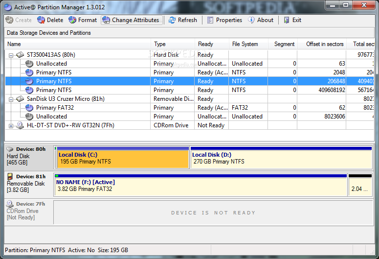Click the About button label
The width and height of the screenshot is (379, 259).
(x=265, y=20)
